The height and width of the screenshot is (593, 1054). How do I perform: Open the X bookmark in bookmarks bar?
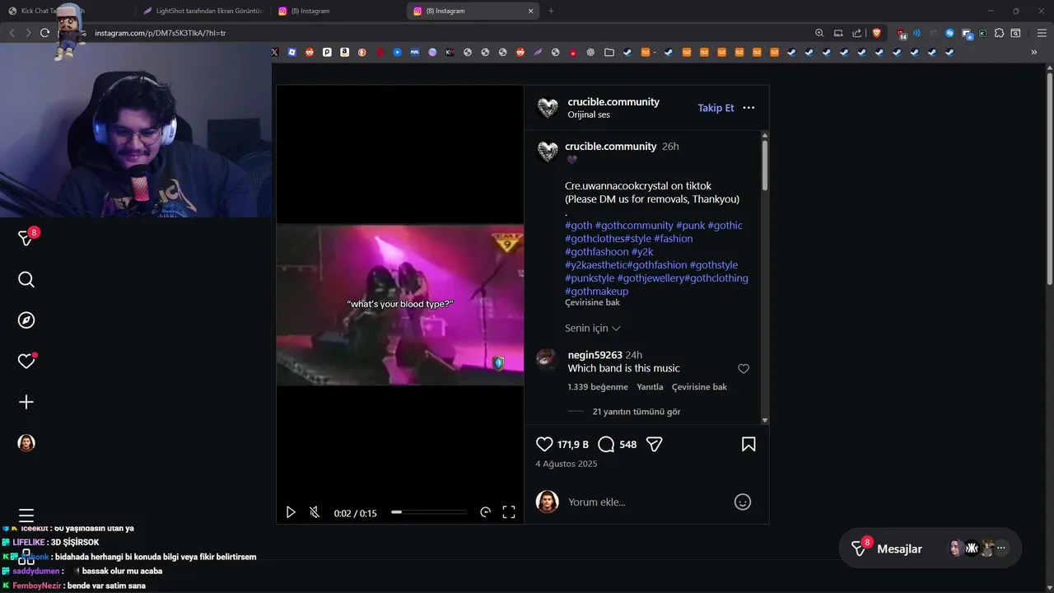tap(275, 52)
